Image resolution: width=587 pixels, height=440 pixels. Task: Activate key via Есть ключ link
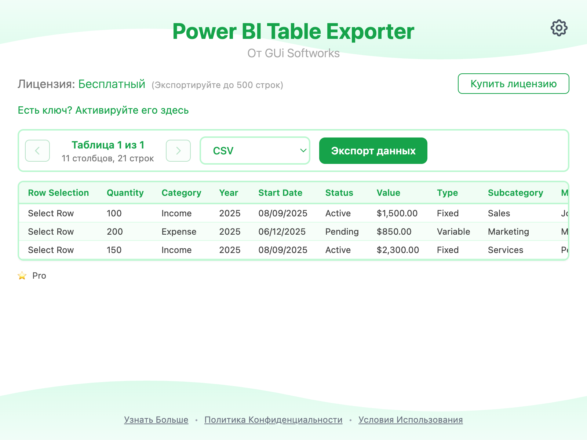[103, 110]
